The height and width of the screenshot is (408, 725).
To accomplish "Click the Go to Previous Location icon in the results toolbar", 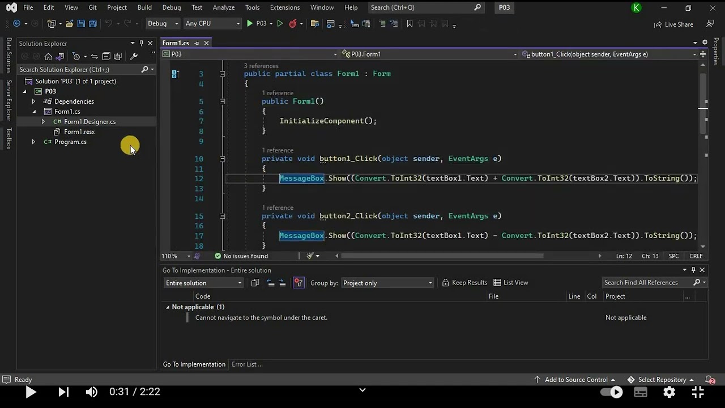I will click(x=270, y=283).
